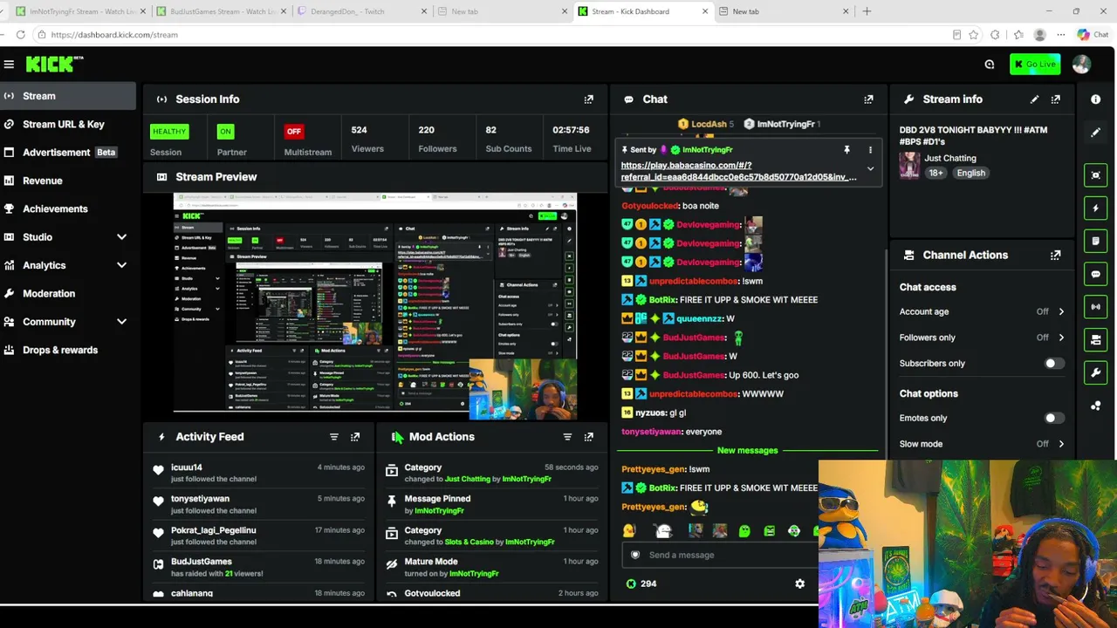
Task: Filter the Activity Feed
Action: coord(333,437)
